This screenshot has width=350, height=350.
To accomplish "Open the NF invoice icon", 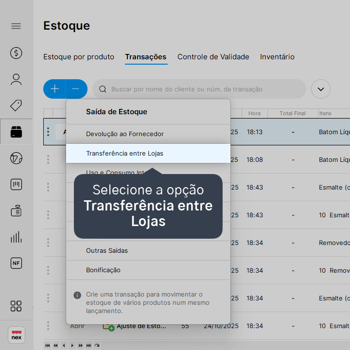I will pyautogui.click(x=16, y=263).
